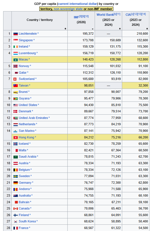Click Qatar World Bank value 126,110
Image resolution: width=150 pixels, height=231 pixels.
tap(115, 73)
